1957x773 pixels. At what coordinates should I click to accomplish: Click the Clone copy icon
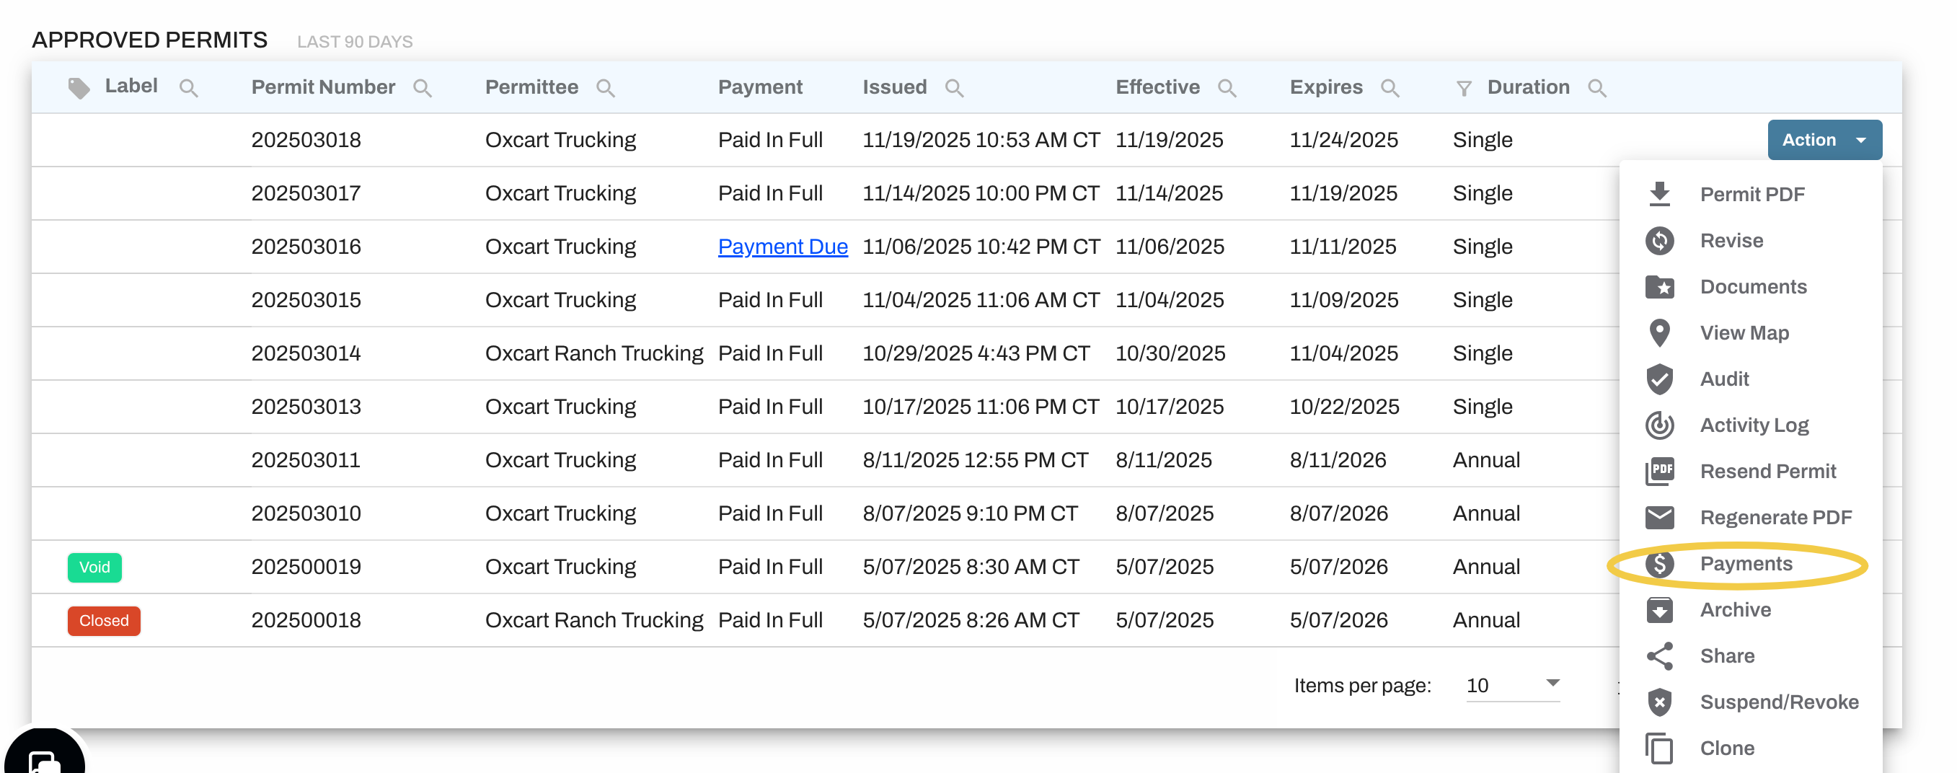pos(1660,748)
